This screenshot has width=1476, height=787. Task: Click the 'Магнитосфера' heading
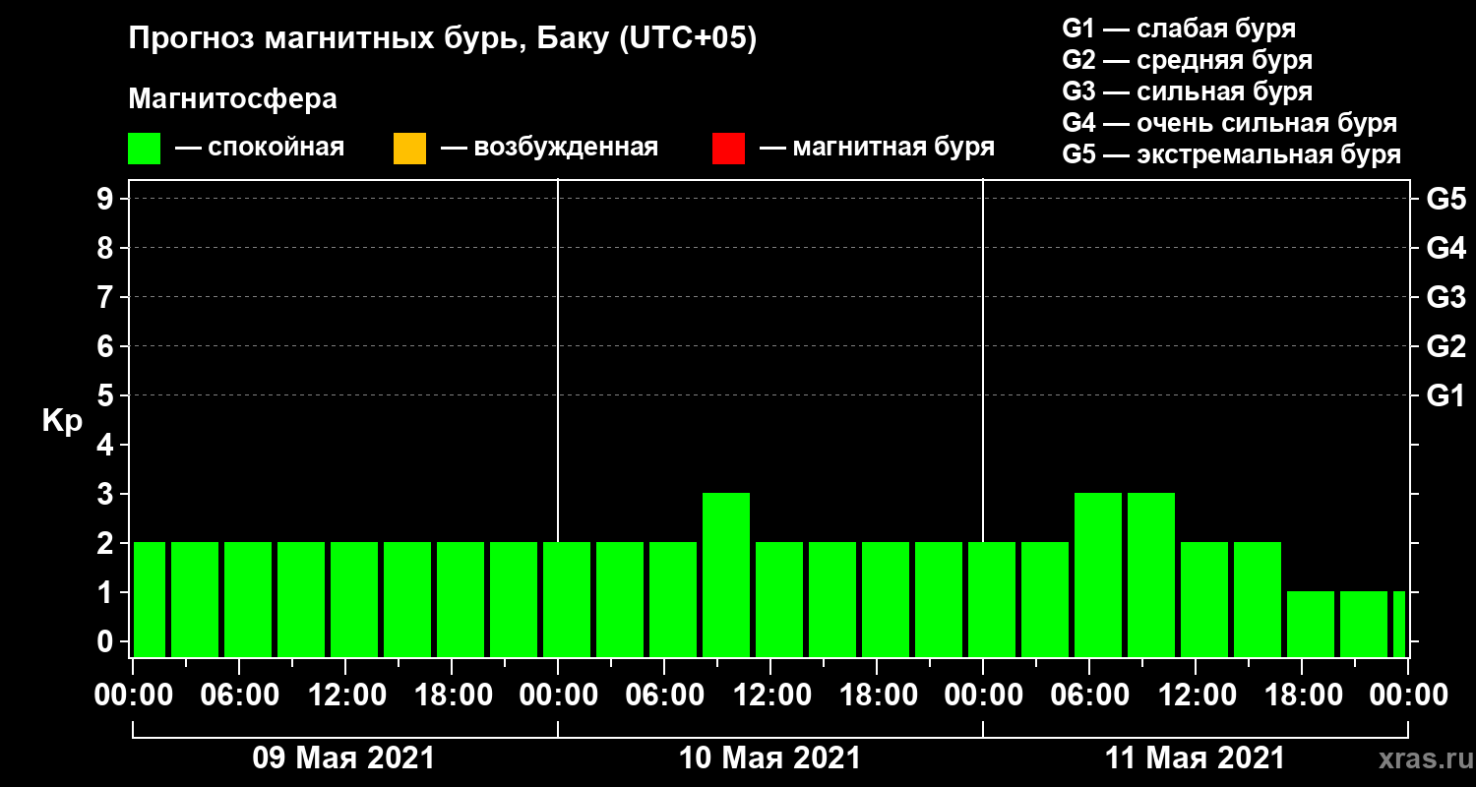click(232, 99)
